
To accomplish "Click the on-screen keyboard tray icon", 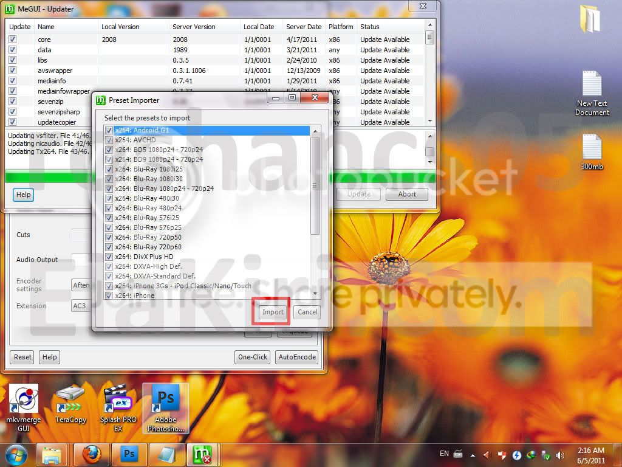I will tap(458, 454).
